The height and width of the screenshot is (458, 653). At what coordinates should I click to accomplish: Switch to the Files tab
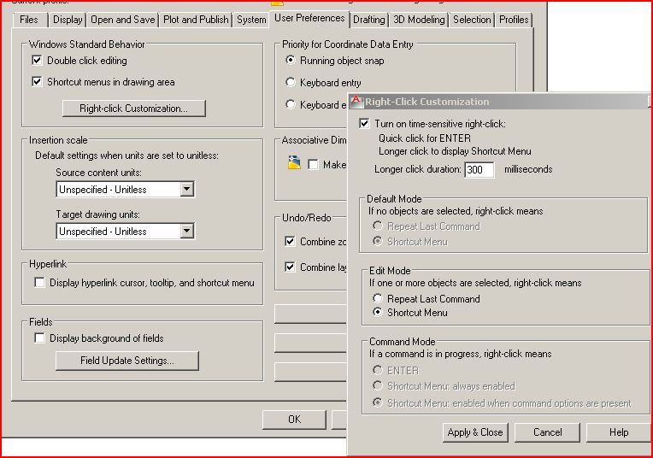pyautogui.click(x=29, y=20)
